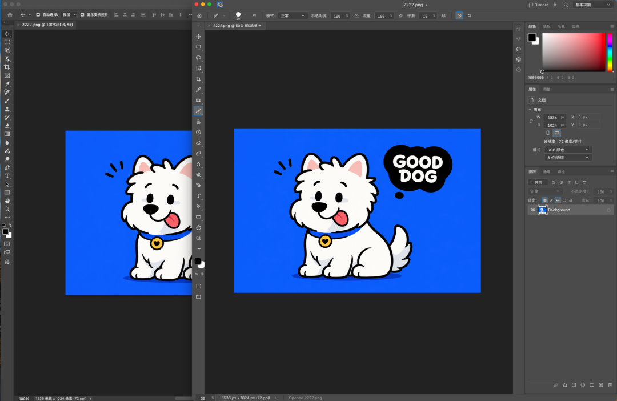Open smoothing options gear icon
Screen dimensions: 617x401
[x=444, y=16]
